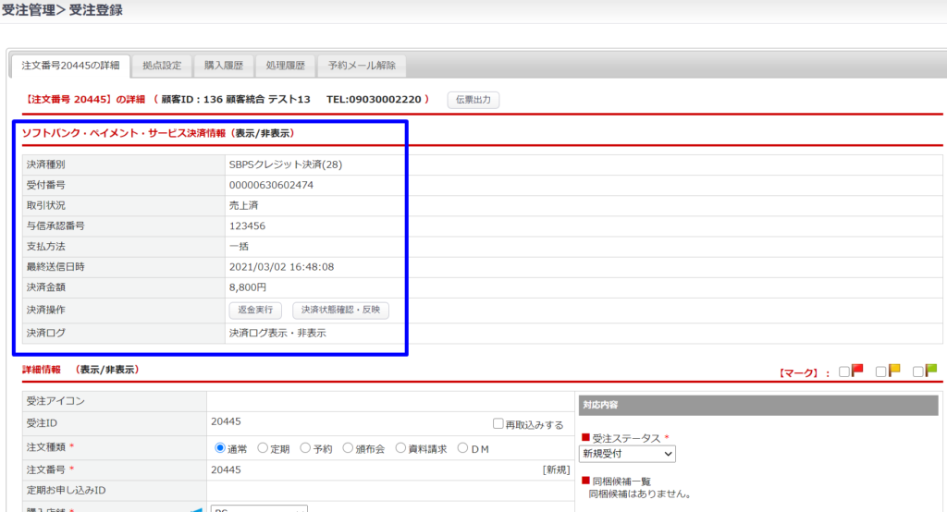Select the 資料請求 order type radio button
This screenshot has height=512, width=947.
pyautogui.click(x=401, y=448)
